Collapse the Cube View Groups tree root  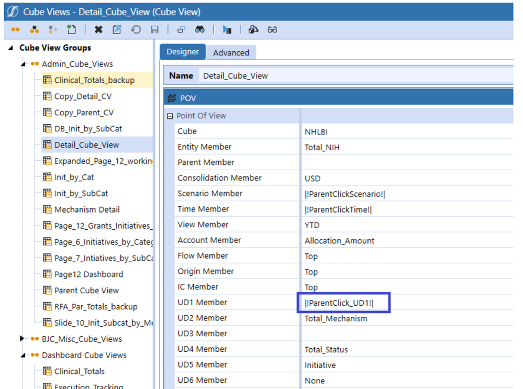point(11,48)
